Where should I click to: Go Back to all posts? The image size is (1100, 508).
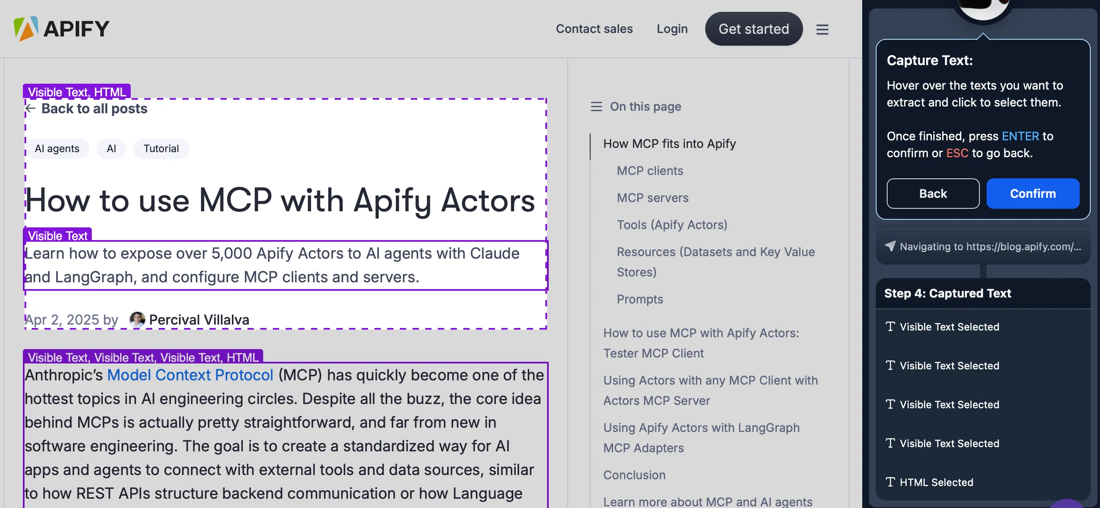tap(94, 108)
